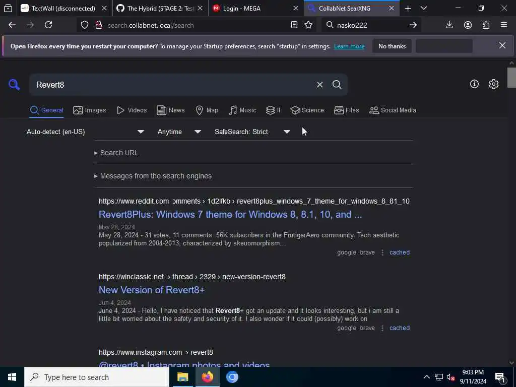Switch to the Files category
Viewport: 516px width, 387px height.
tap(346, 110)
